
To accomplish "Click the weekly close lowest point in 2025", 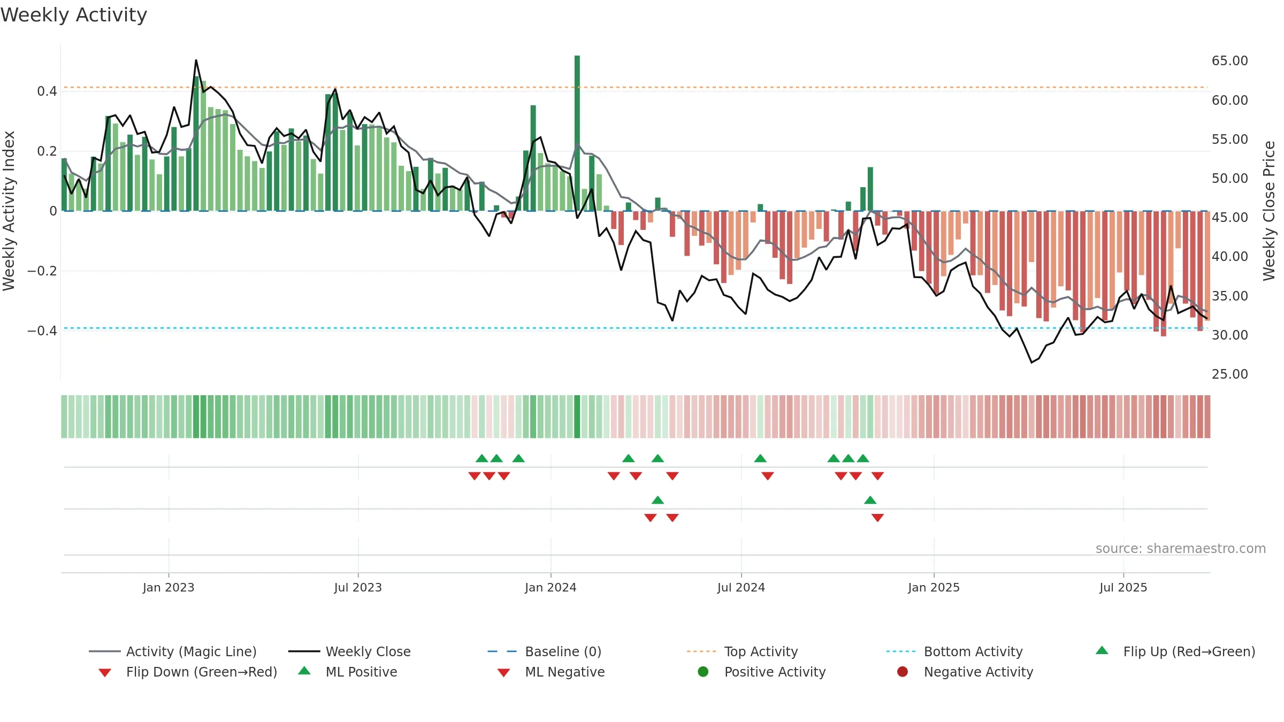I will pos(1031,363).
